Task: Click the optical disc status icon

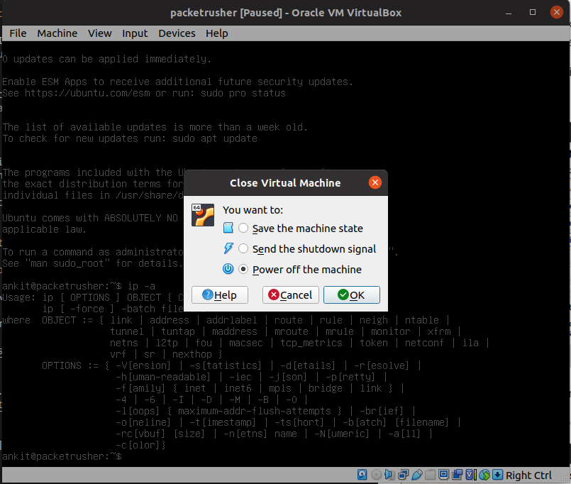Action: 376,475
